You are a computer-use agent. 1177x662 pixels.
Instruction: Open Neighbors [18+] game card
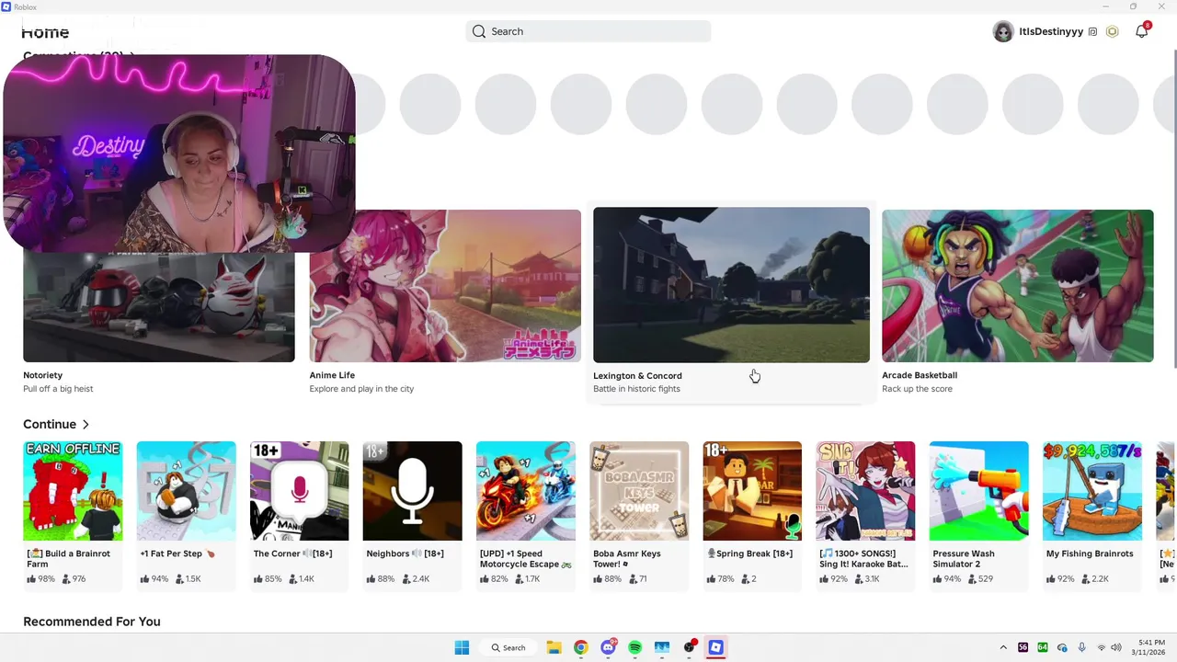point(412,515)
